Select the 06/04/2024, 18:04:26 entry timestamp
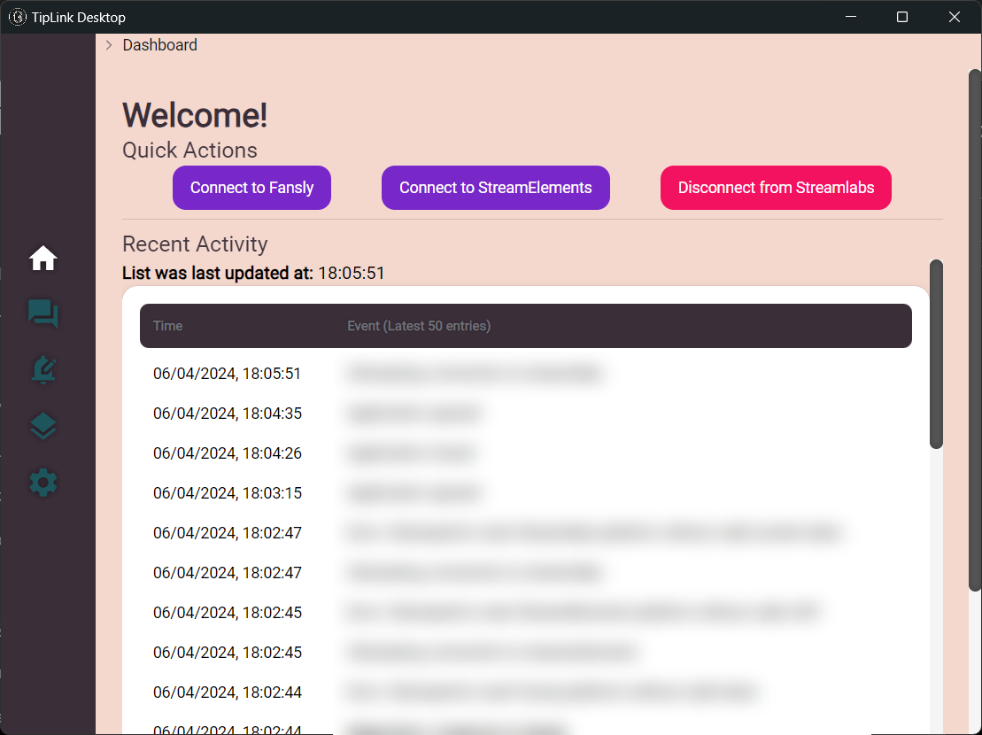Screen dimensions: 982x735 [228, 453]
